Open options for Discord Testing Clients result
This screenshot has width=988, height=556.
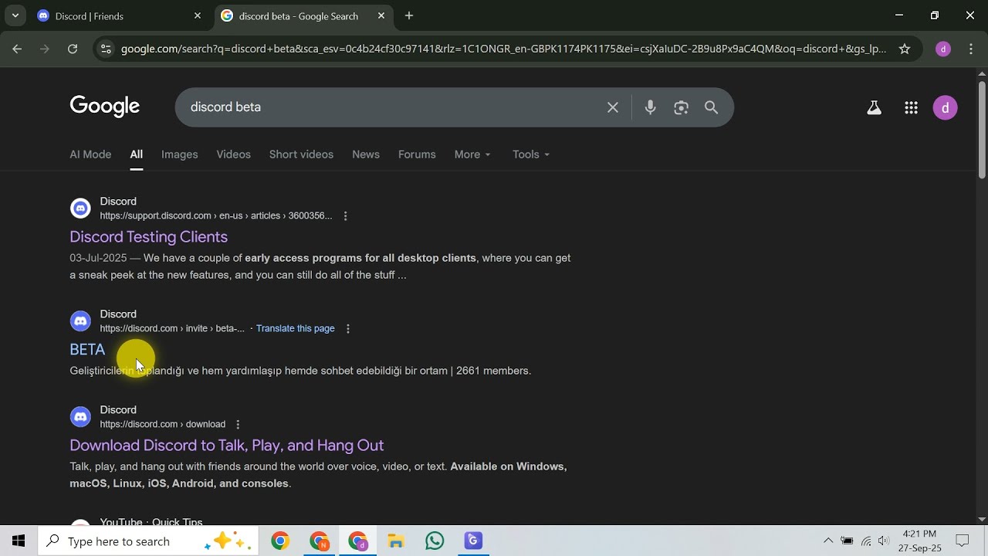coord(345,215)
